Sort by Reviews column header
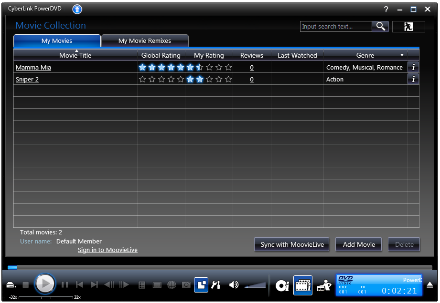Screen dimensions: 440x303 click(x=252, y=55)
